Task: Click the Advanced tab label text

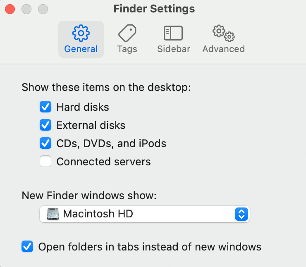Action: point(224,49)
